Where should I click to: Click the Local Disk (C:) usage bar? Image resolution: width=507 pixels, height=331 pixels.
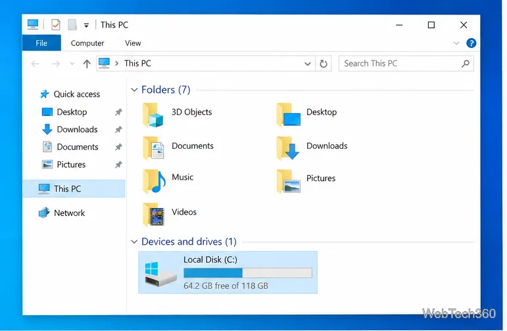pos(248,272)
